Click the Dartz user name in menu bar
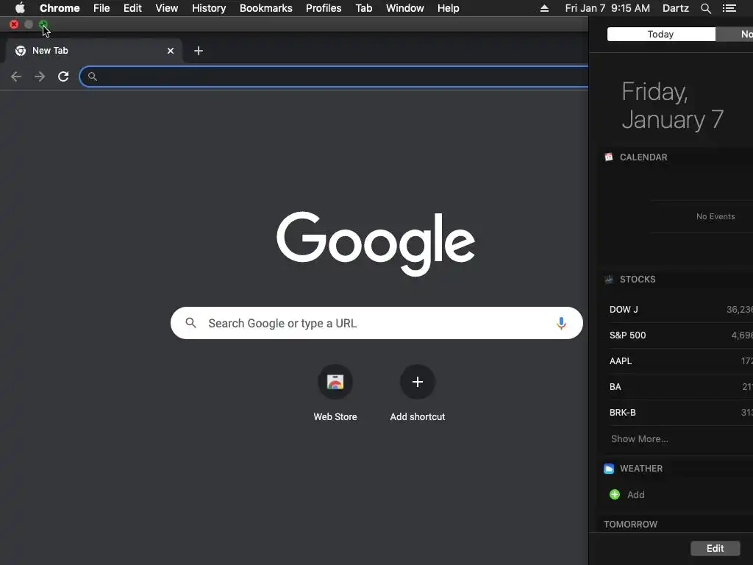Image resolution: width=753 pixels, height=565 pixels. tap(676, 8)
